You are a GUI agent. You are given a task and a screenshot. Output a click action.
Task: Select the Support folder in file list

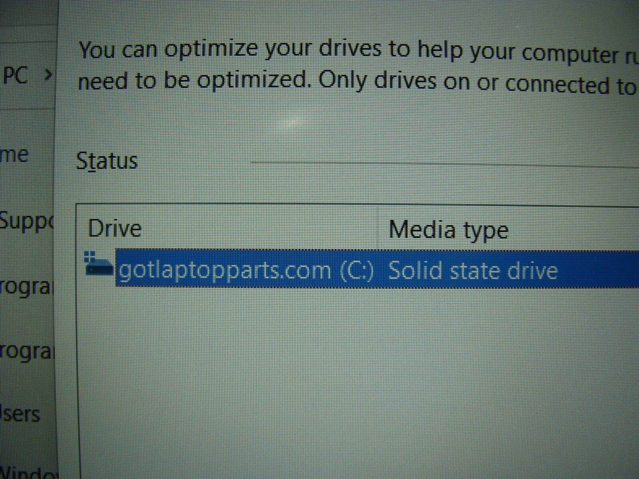(x=26, y=220)
